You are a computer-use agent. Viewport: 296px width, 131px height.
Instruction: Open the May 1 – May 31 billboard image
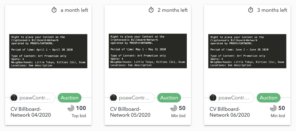point(148,51)
